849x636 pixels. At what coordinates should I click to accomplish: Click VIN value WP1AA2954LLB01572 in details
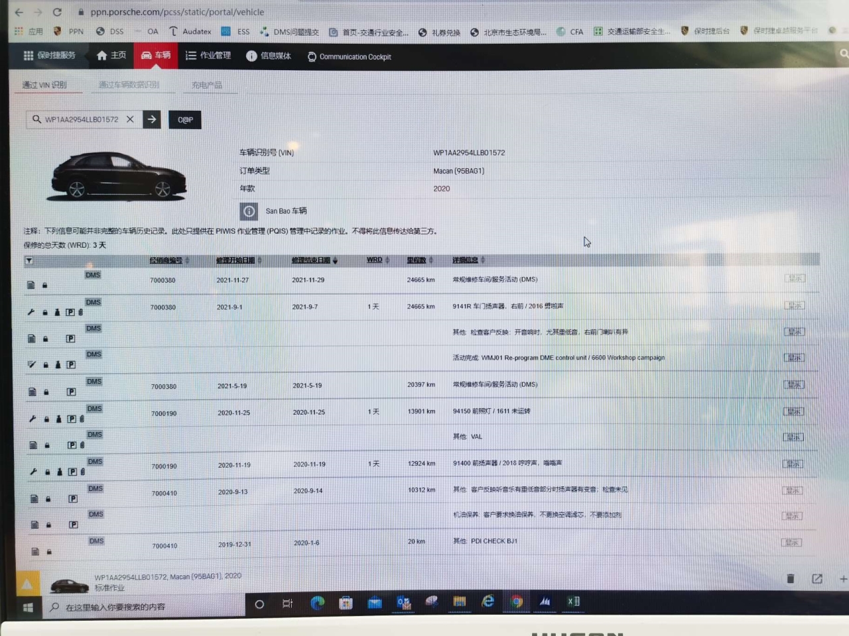tap(469, 153)
